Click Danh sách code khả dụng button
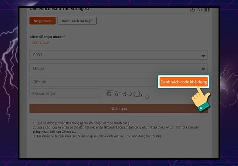Image resolution: width=238 pixels, height=166 pixels. (184, 82)
